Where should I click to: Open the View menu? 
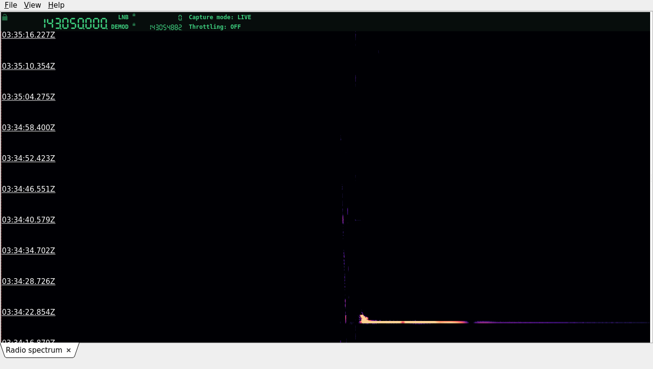pos(32,5)
